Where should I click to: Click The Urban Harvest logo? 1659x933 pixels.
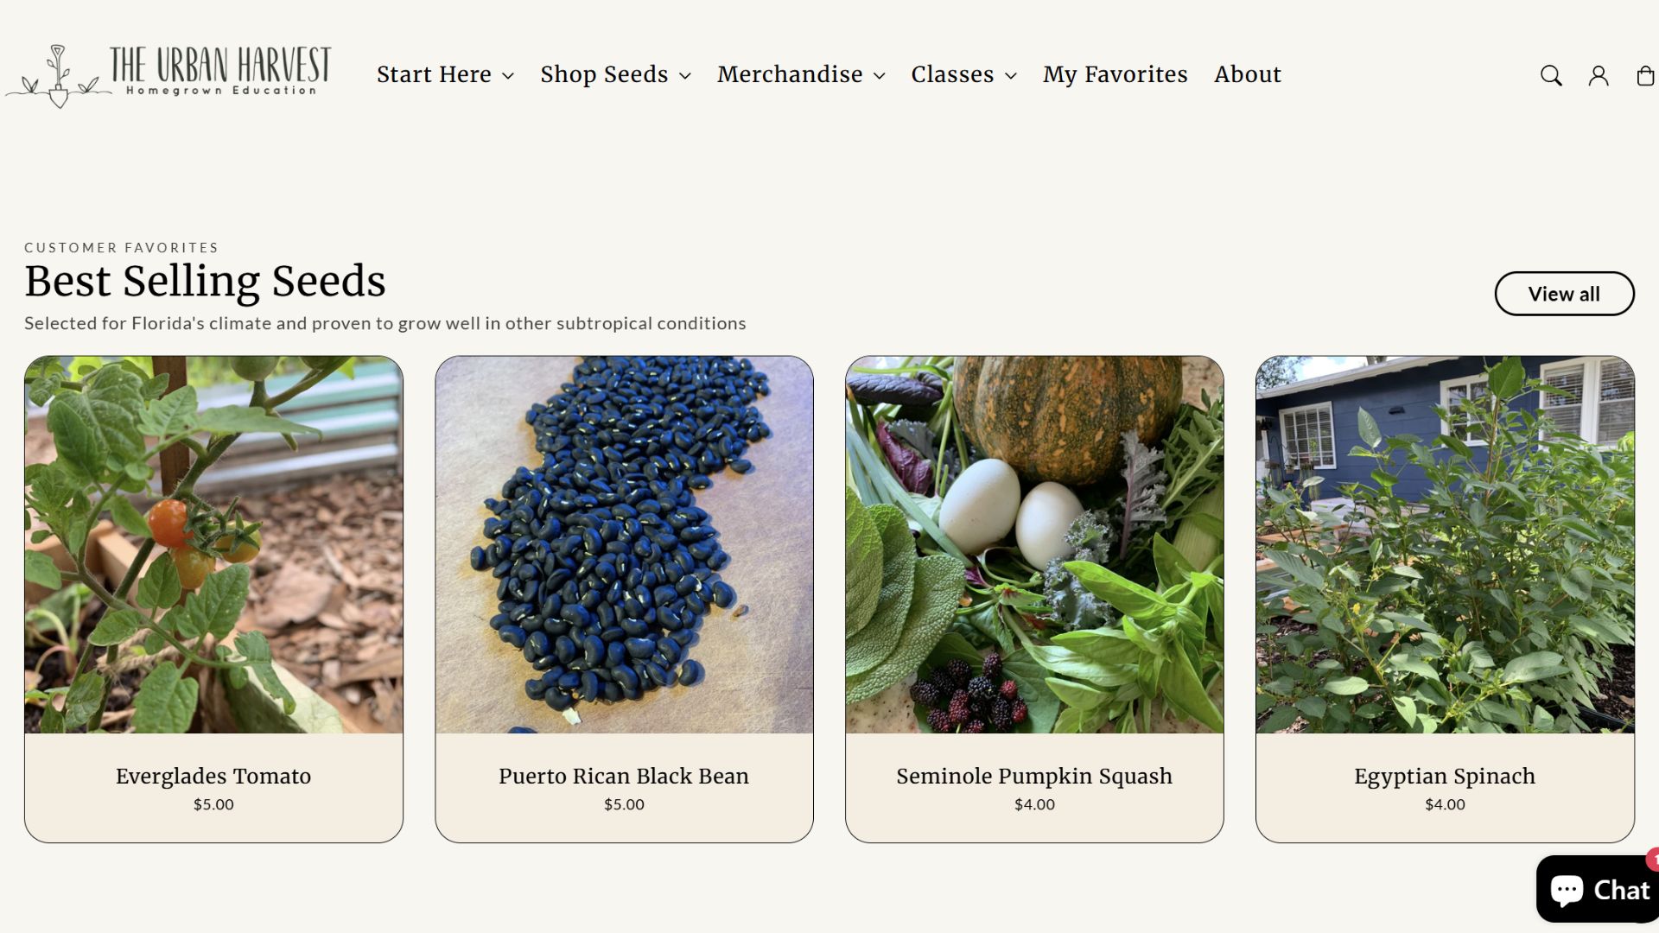[168, 76]
